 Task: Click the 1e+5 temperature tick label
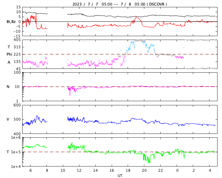[16, 152]
